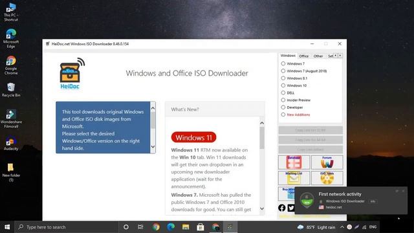Click the heidoc.net text in notification

point(334,207)
